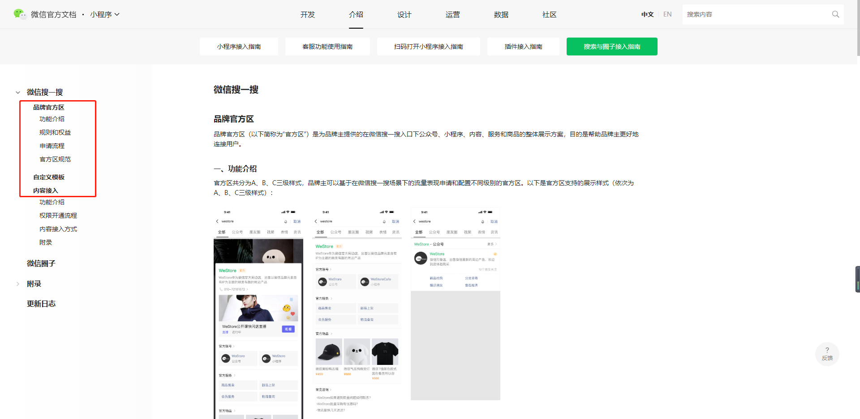Open 扫码打开小程序接入指南 guide
The width and height of the screenshot is (860, 419).
pyautogui.click(x=429, y=47)
